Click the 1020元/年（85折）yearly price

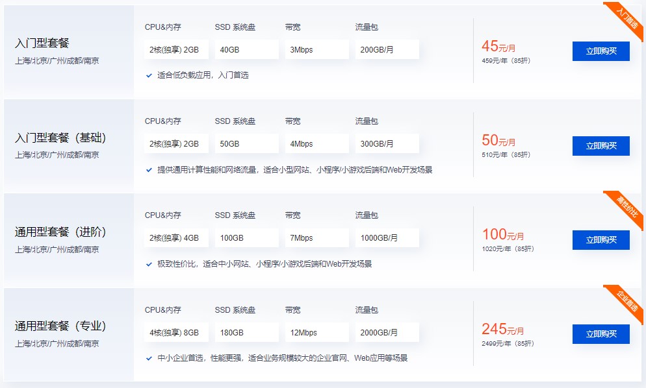tap(508, 249)
